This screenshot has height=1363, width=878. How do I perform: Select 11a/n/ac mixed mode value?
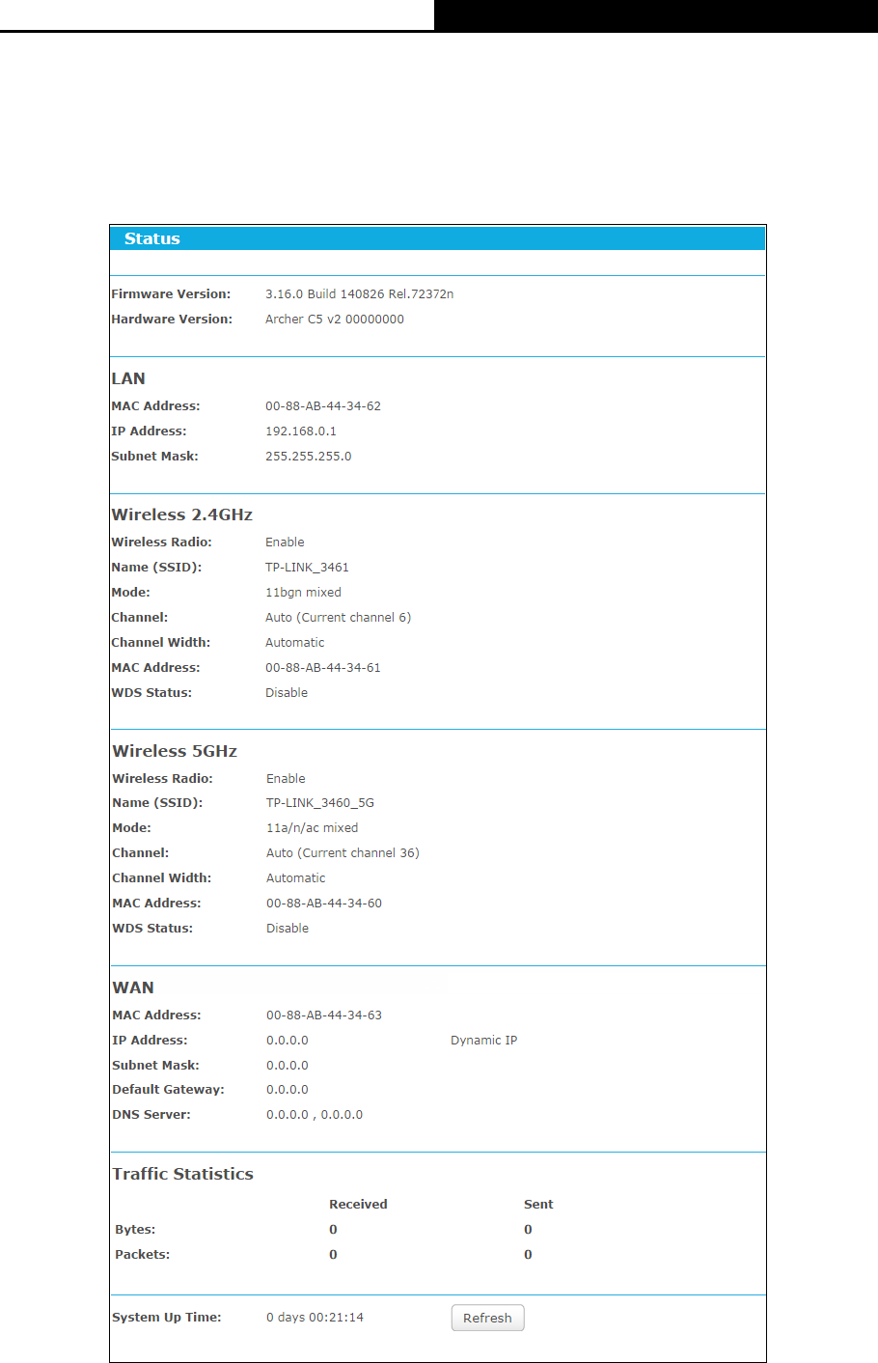tap(313, 828)
